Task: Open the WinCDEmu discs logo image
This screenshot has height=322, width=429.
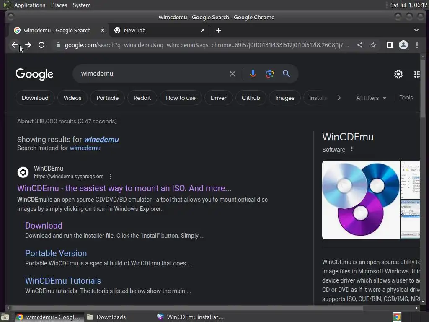Action: (361, 200)
